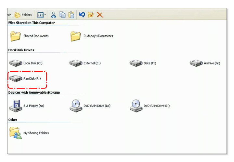Open the Views dropdown menu

41,15
